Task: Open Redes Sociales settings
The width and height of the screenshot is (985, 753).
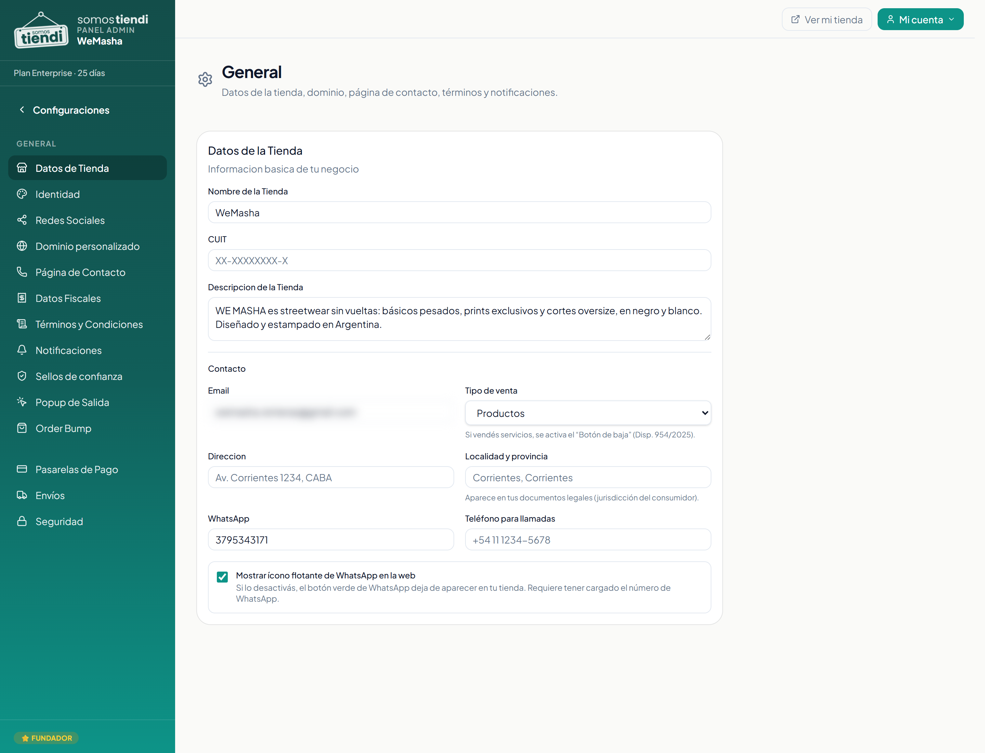Action: pos(88,220)
